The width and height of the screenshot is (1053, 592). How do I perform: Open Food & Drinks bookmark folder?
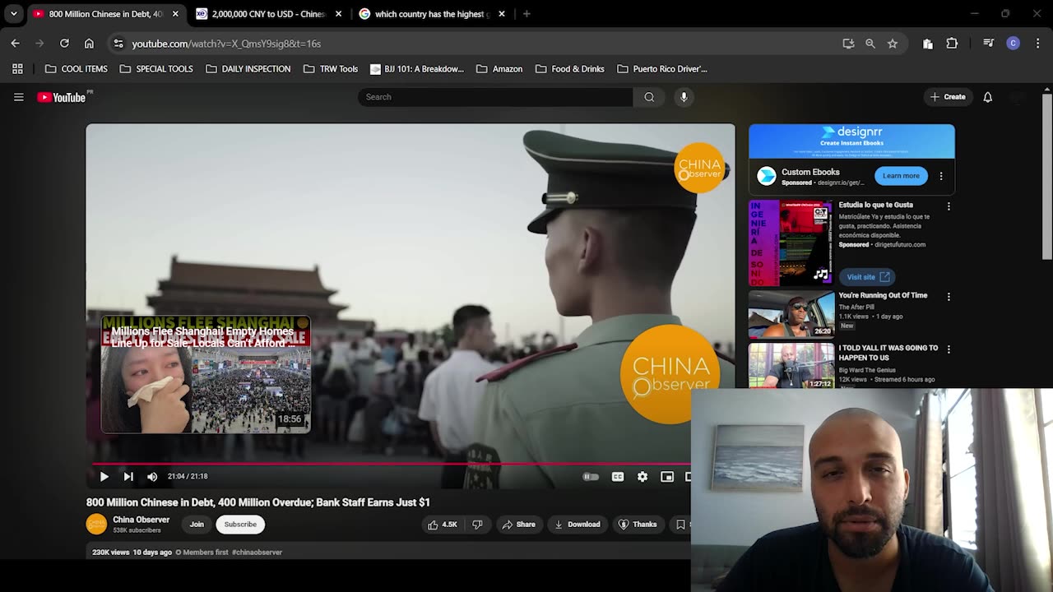(x=569, y=69)
